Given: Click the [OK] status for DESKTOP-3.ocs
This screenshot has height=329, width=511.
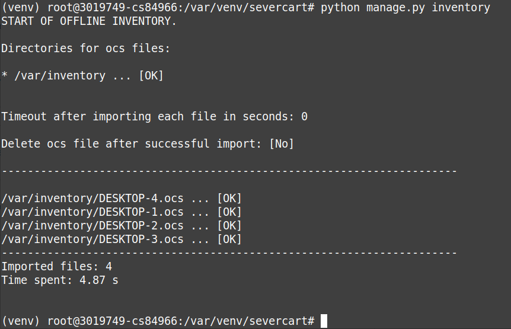Looking at the screenshot, I should click(229, 239).
